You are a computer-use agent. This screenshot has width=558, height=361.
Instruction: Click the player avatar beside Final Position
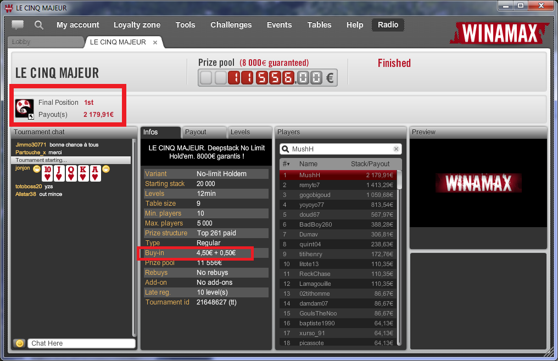pos(25,109)
